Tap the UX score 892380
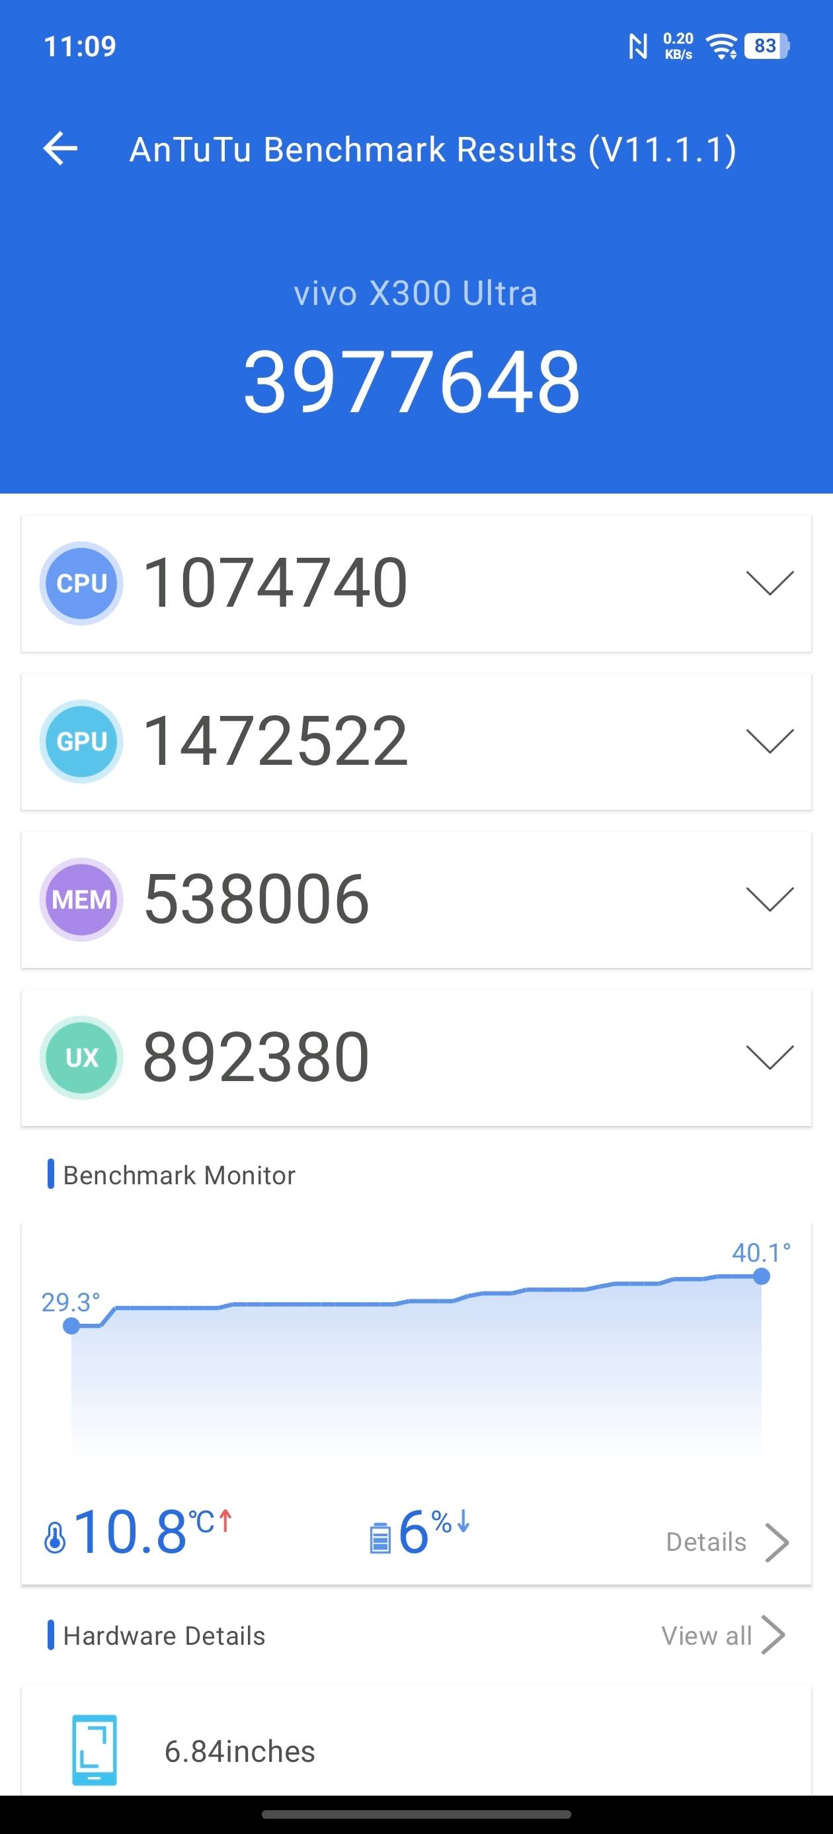 256,1057
